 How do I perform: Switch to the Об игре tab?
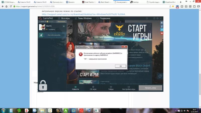(x=93, y=88)
